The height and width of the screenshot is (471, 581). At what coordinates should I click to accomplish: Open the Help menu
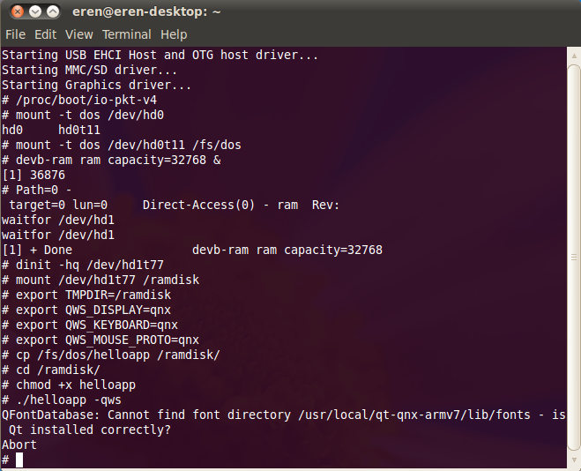pyautogui.click(x=174, y=34)
